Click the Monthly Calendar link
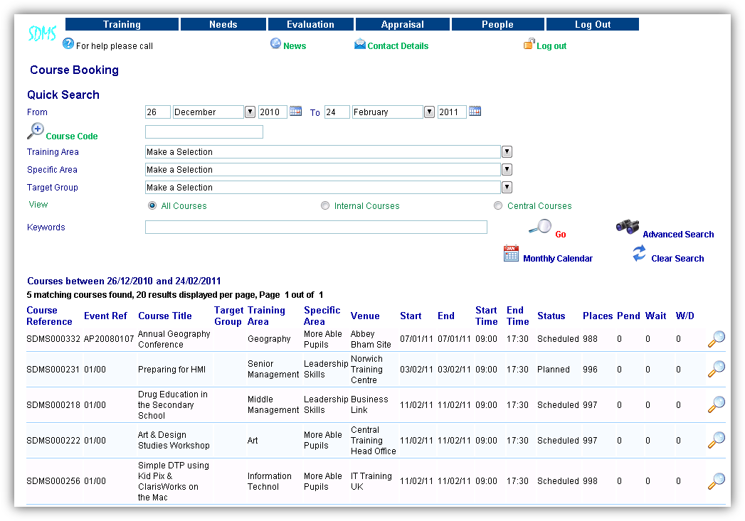The image size is (745, 521). point(558,259)
